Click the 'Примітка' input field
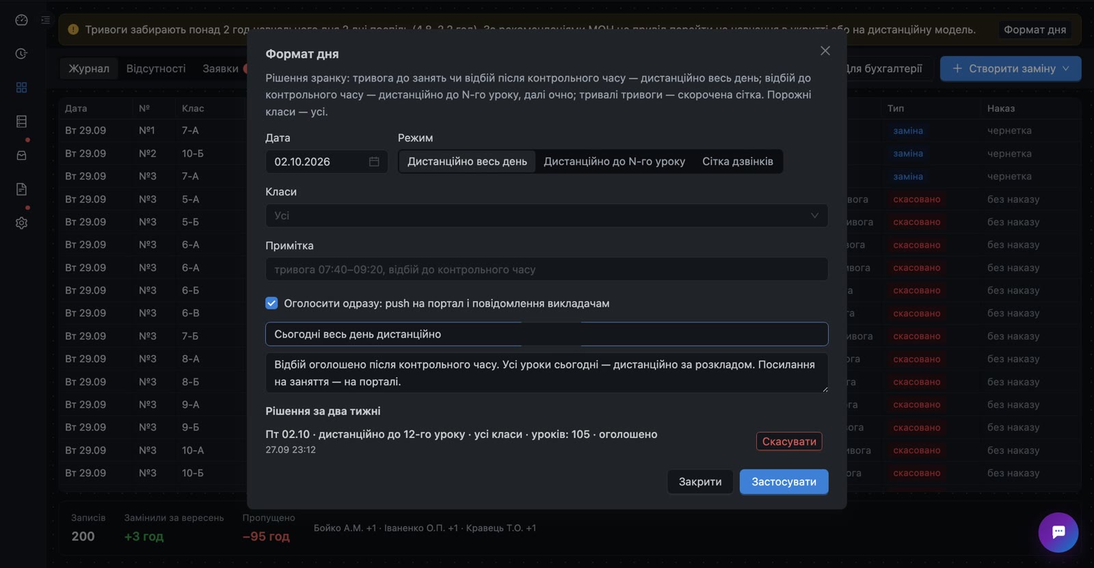This screenshot has height=568, width=1094. pyautogui.click(x=546, y=270)
